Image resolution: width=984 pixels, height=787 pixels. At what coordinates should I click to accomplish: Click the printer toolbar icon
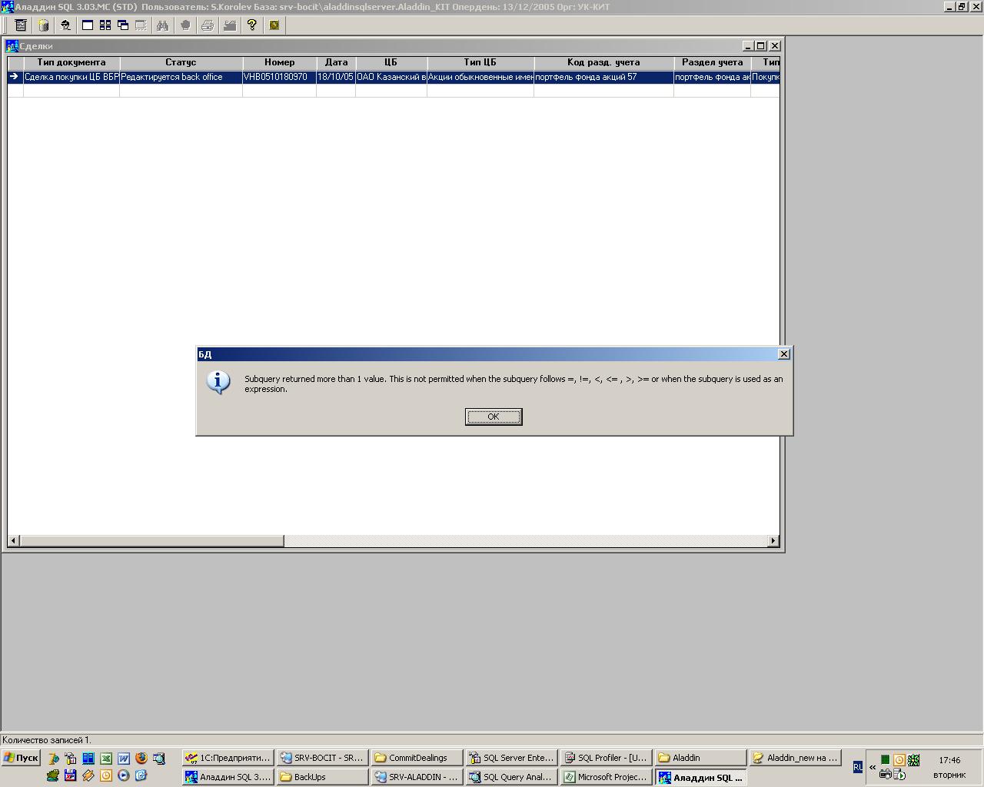(x=207, y=25)
